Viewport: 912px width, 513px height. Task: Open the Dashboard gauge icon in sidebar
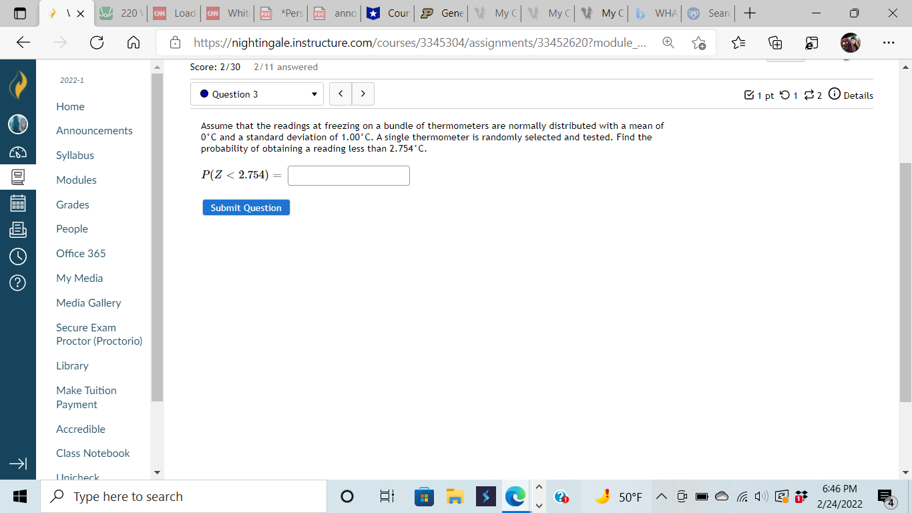coord(18,151)
